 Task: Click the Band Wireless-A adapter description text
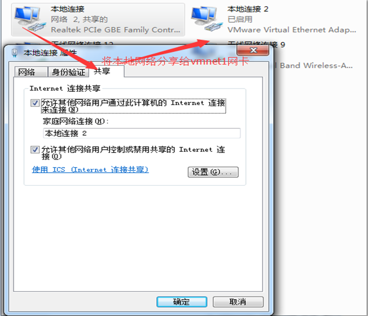tap(316, 66)
